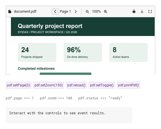Click the document.pdf file name
The image size is (161, 129).
point(25,12)
